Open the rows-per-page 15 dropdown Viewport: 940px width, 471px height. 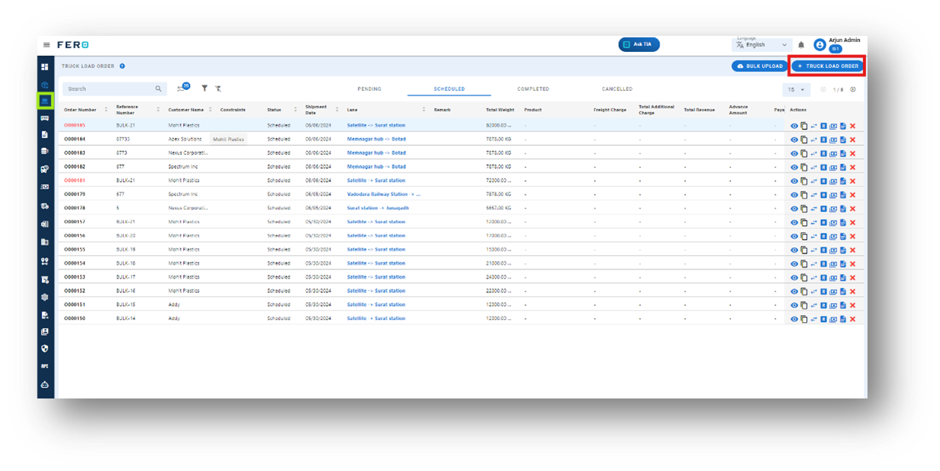[797, 89]
